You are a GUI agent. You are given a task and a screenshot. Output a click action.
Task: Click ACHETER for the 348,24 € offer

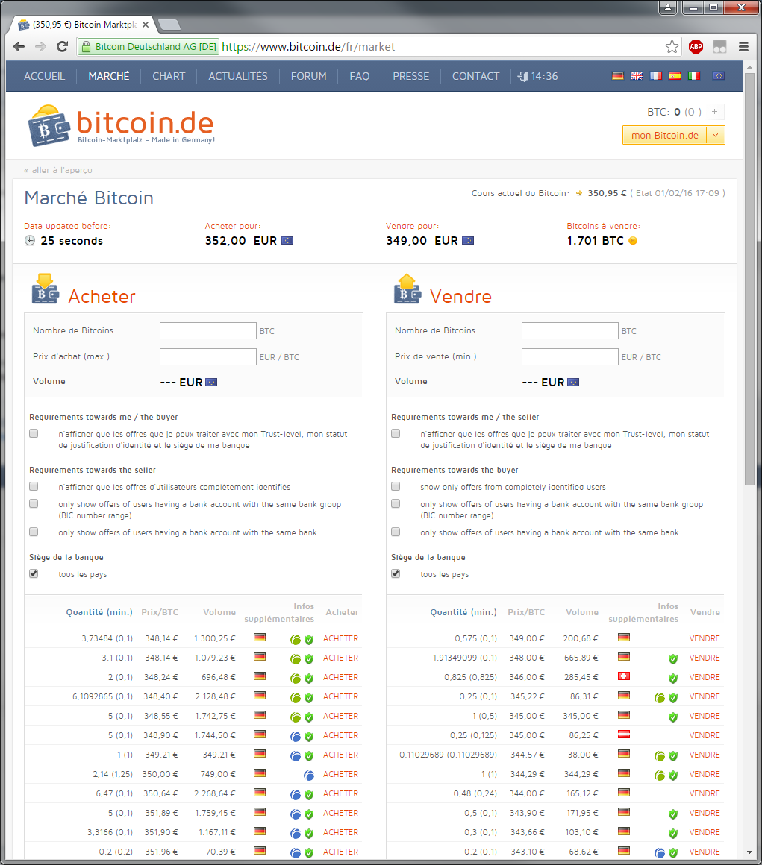pyautogui.click(x=340, y=677)
